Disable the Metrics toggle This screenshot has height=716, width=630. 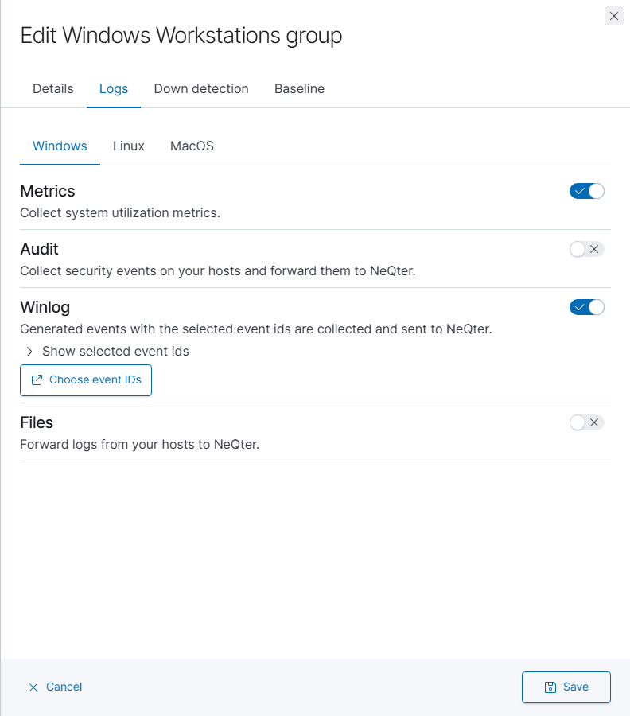586,191
